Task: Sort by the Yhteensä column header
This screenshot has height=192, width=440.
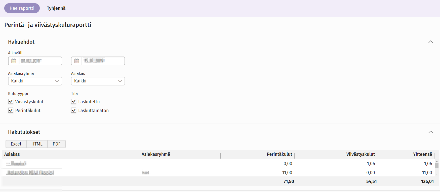Action: 422,154
